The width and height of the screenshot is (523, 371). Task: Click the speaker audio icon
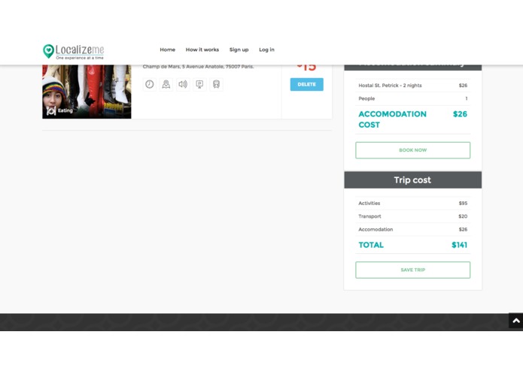tap(183, 84)
